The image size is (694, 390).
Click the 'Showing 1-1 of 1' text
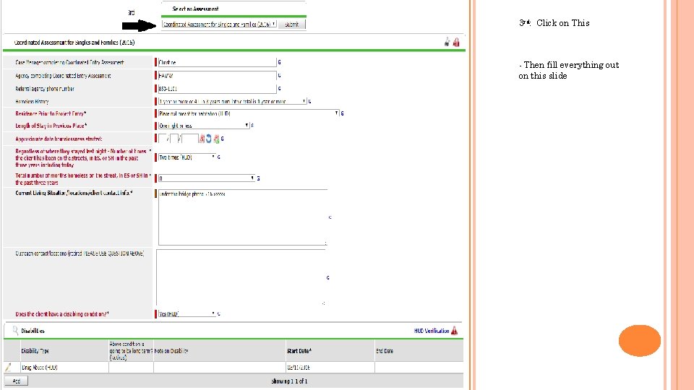tap(289, 381)
